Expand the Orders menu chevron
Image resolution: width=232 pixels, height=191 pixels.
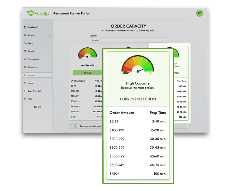click(50, 51)
